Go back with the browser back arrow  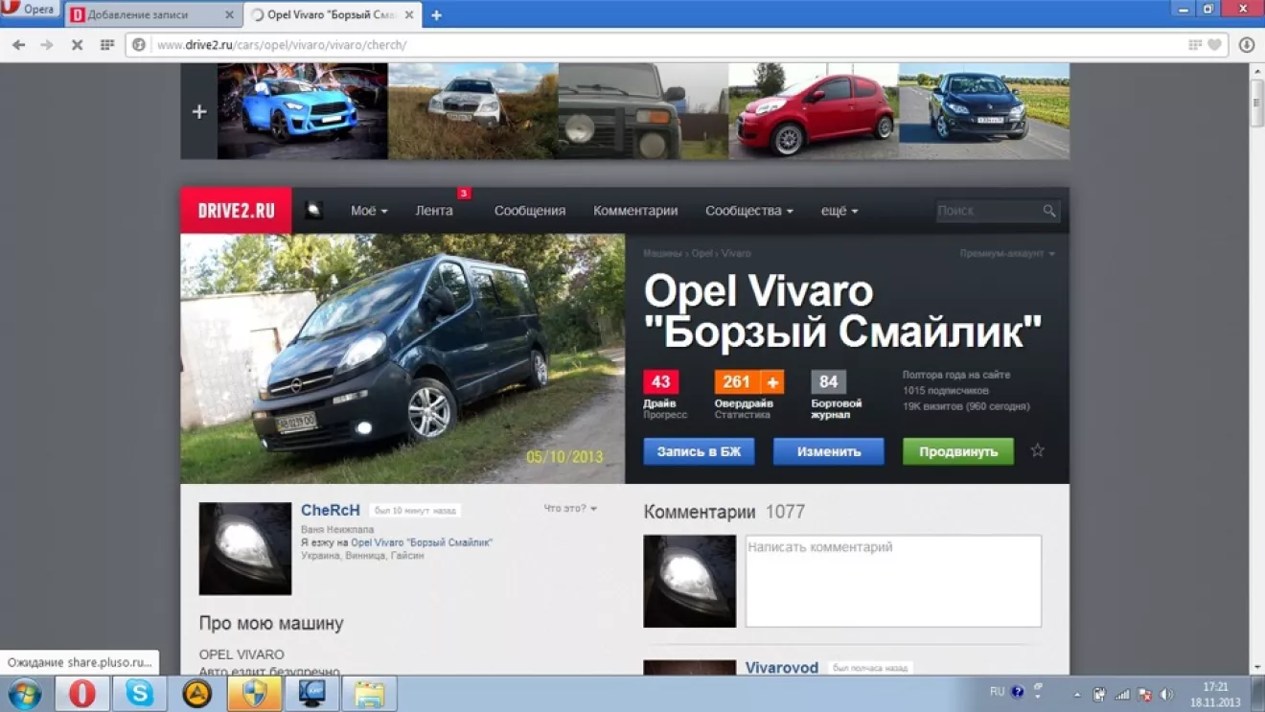click(x=18, y=45)
